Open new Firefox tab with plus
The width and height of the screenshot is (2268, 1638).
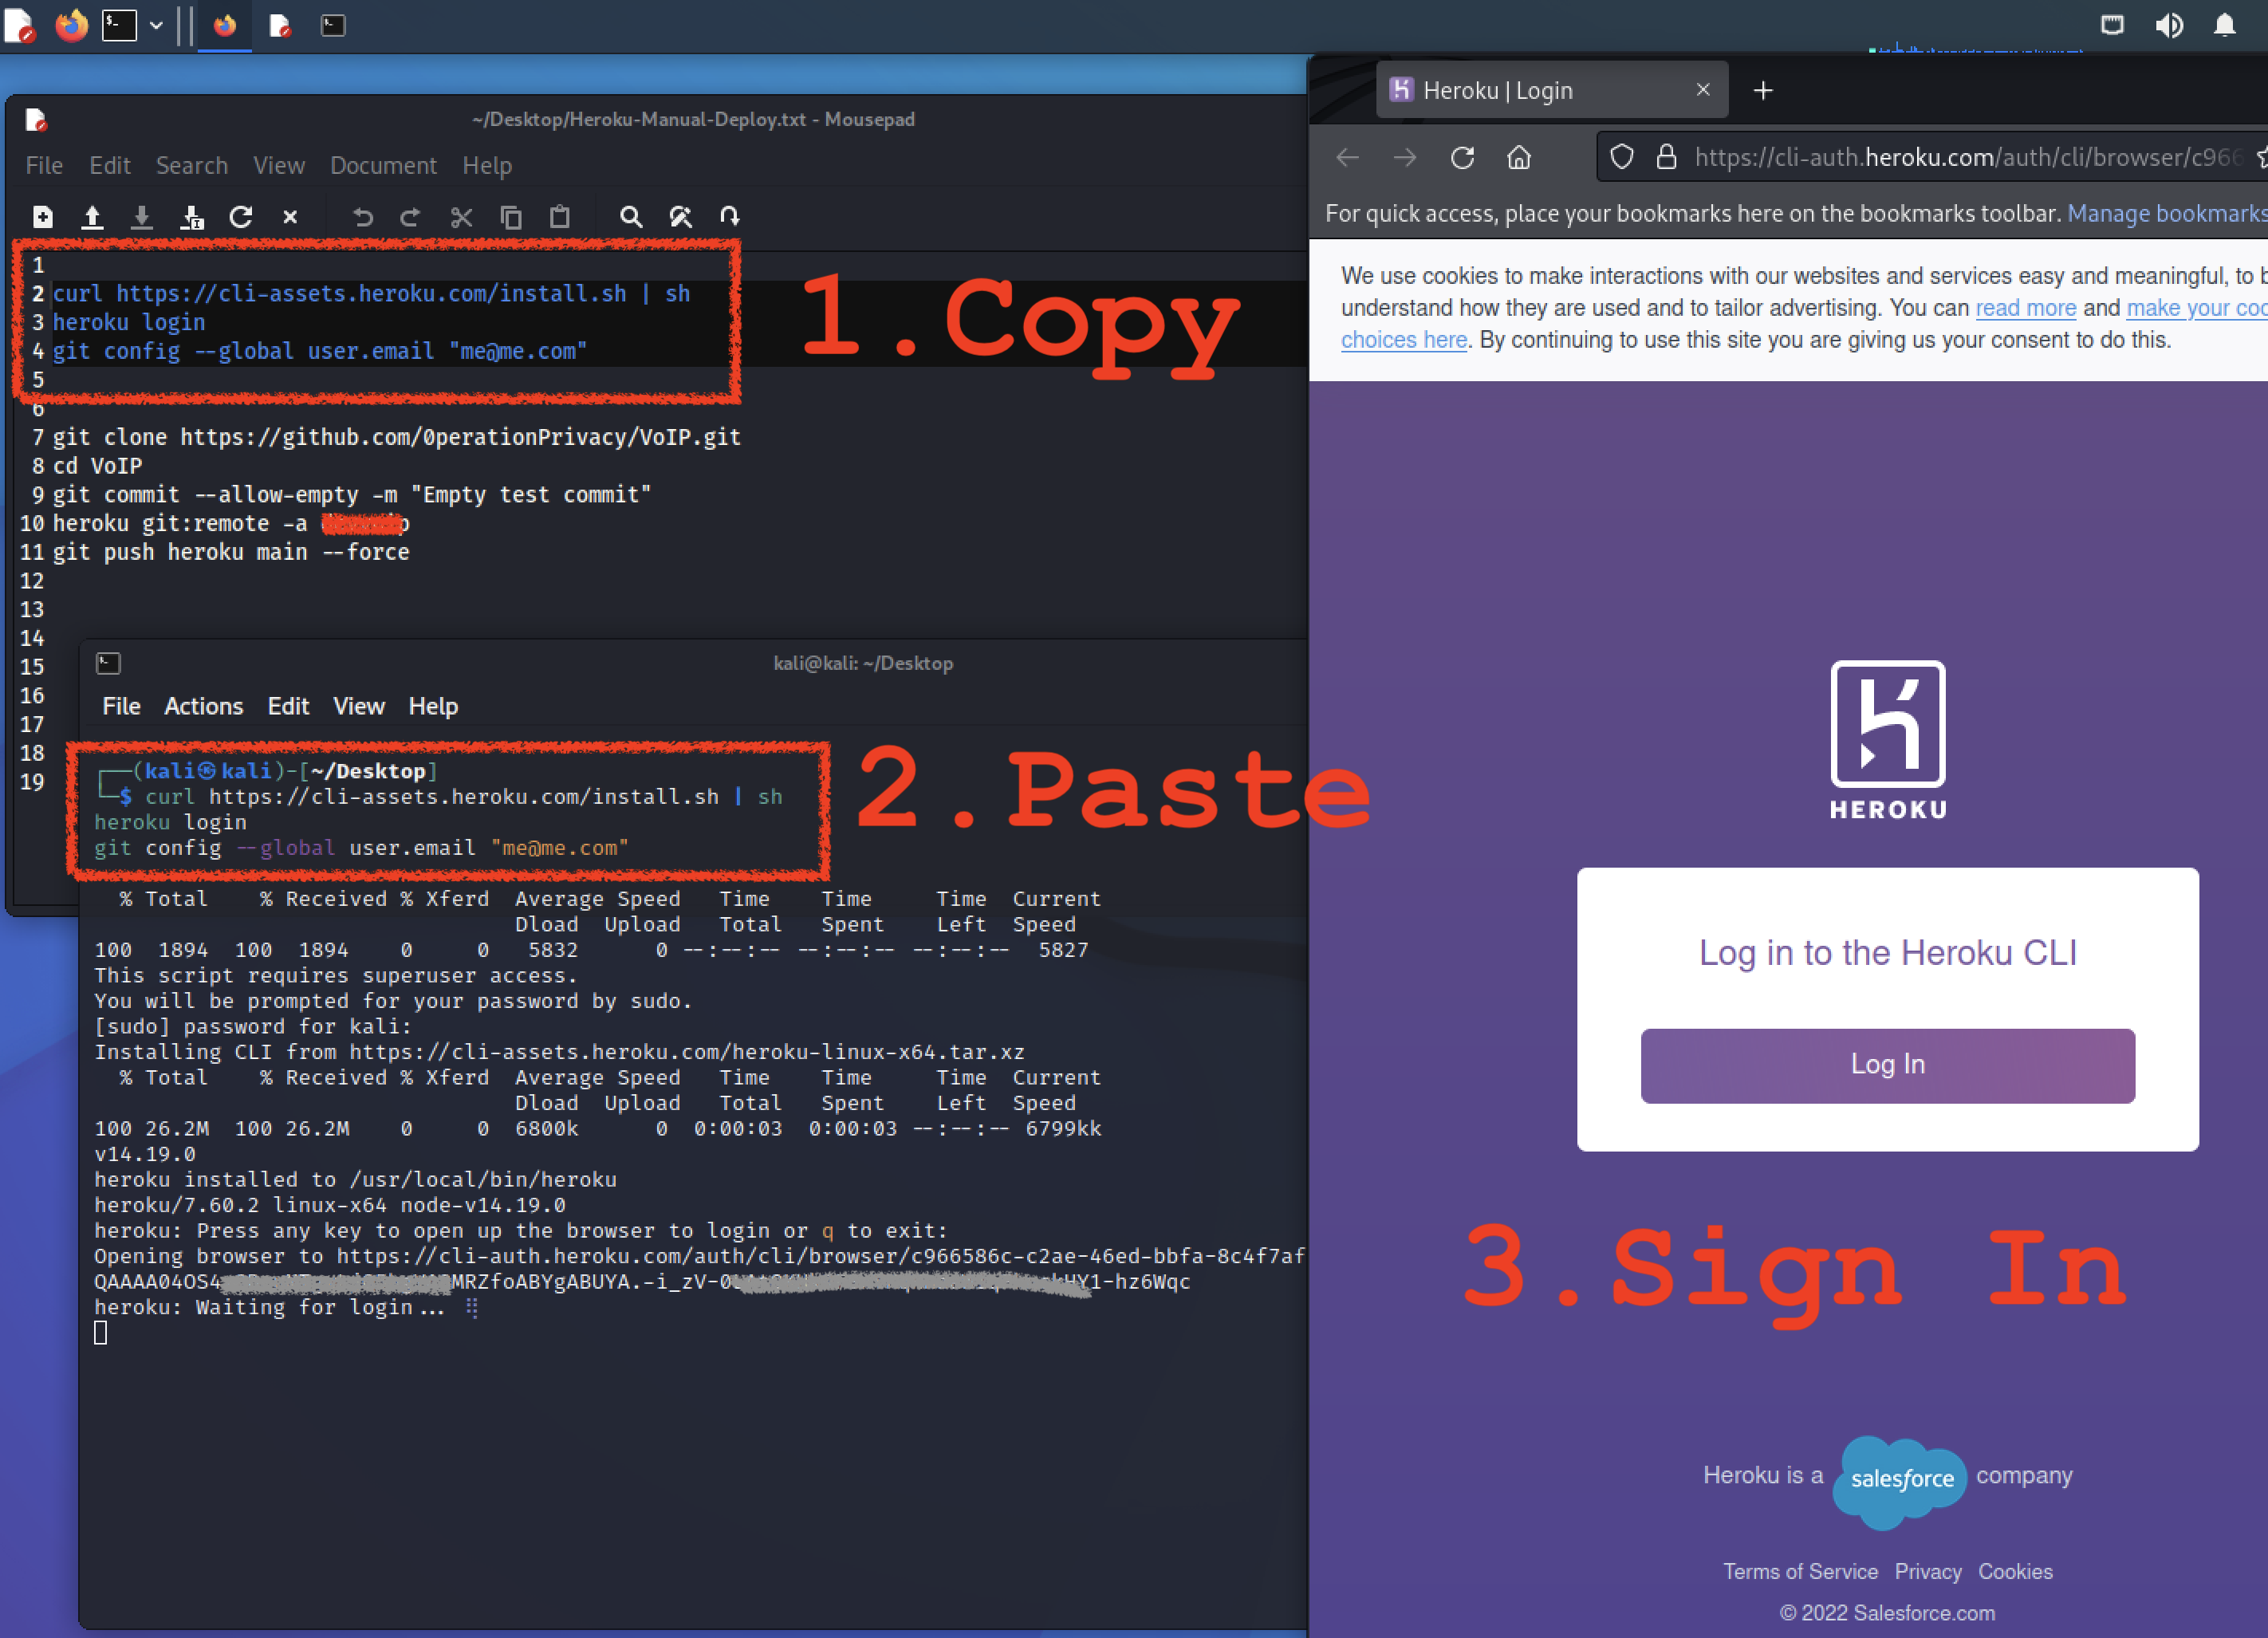1763,91
